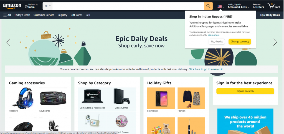Go to previous carousel banner arrow
This screenshot has height=134, width=284.
tap(8, 42)
